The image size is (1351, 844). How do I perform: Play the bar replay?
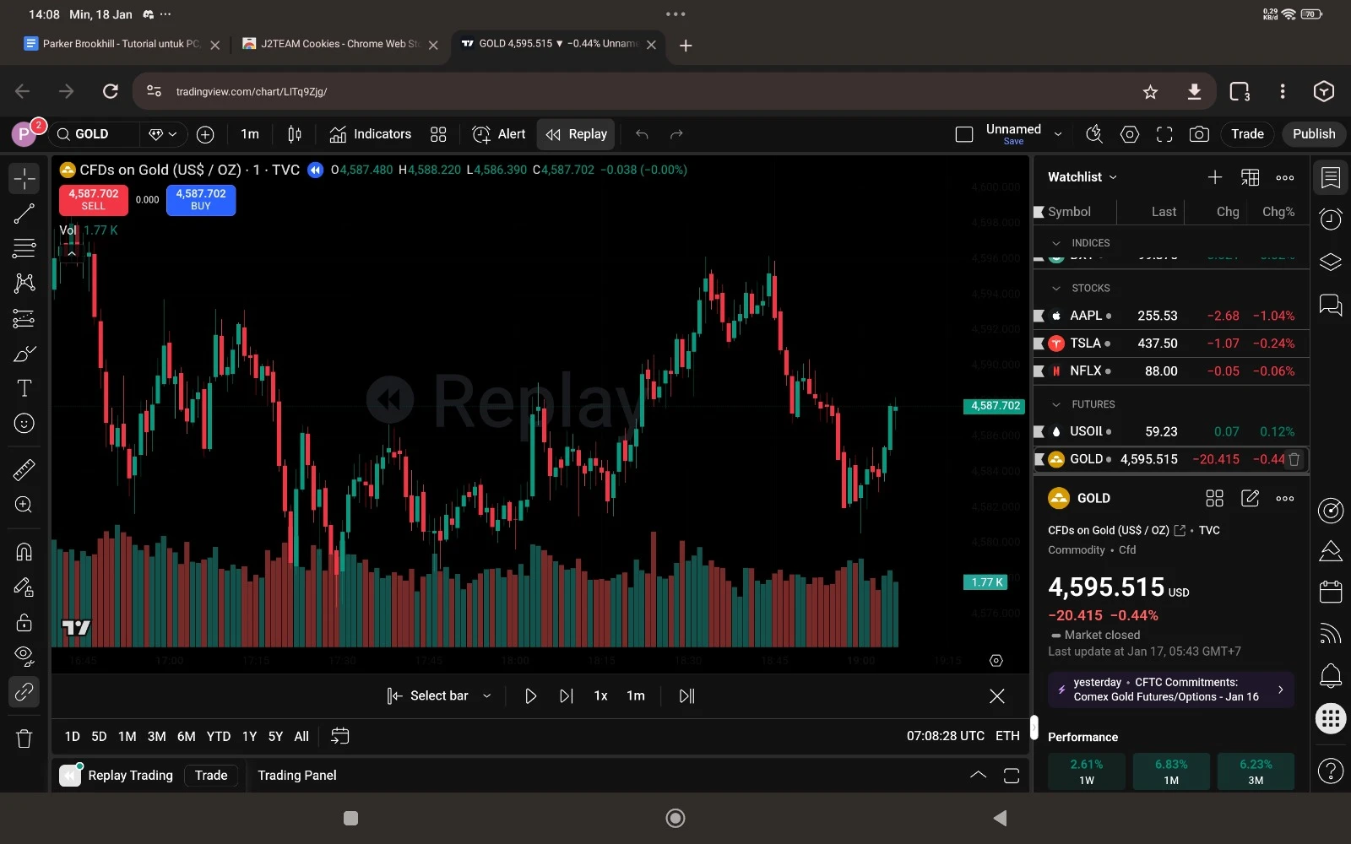point(531,696)
